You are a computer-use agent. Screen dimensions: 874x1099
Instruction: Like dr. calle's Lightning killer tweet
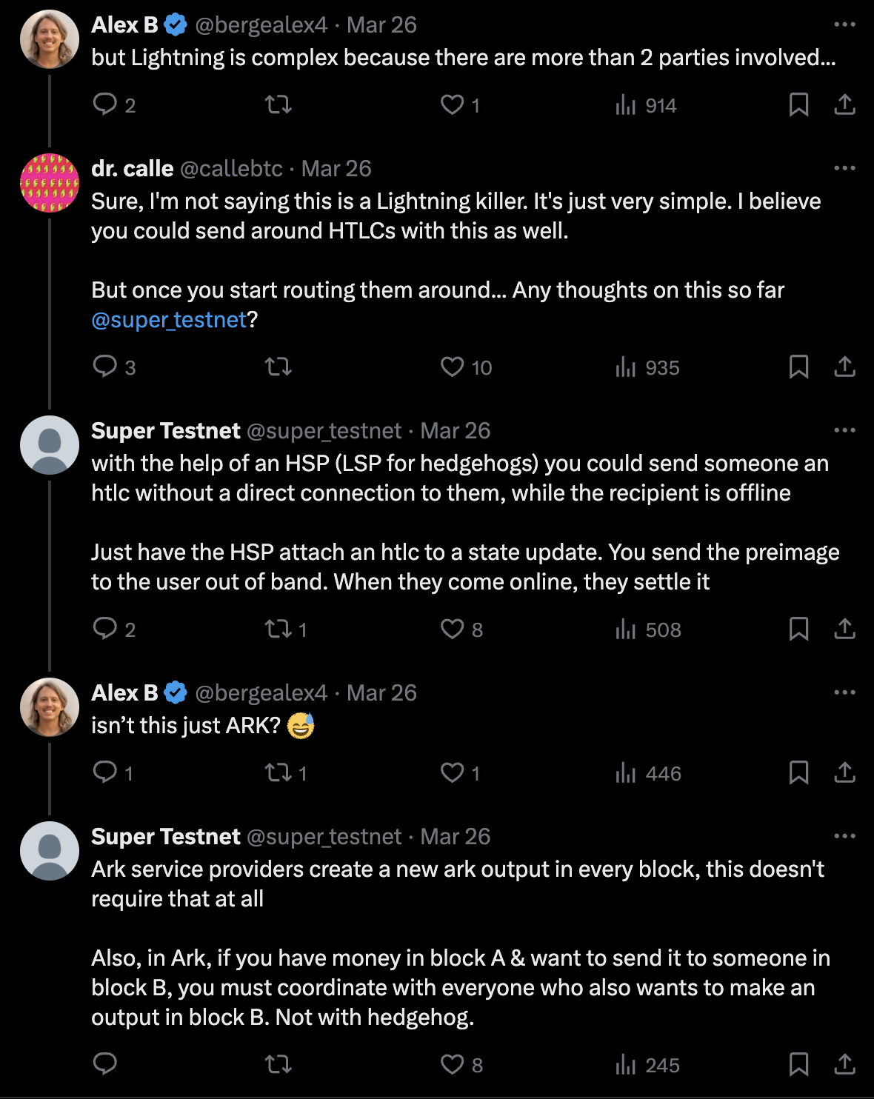tap(452, 367)
